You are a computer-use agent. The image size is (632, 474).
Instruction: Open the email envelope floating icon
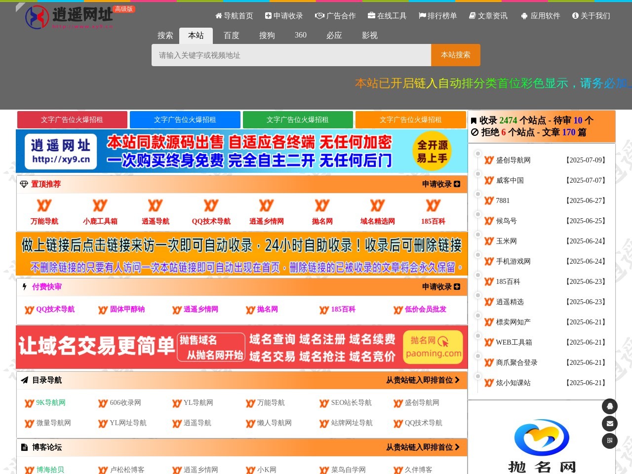(609, 424)
